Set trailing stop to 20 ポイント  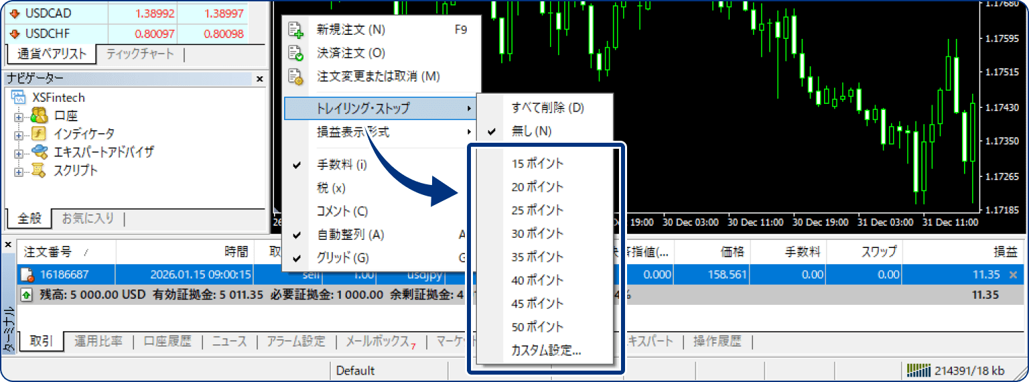click(544, 187)
